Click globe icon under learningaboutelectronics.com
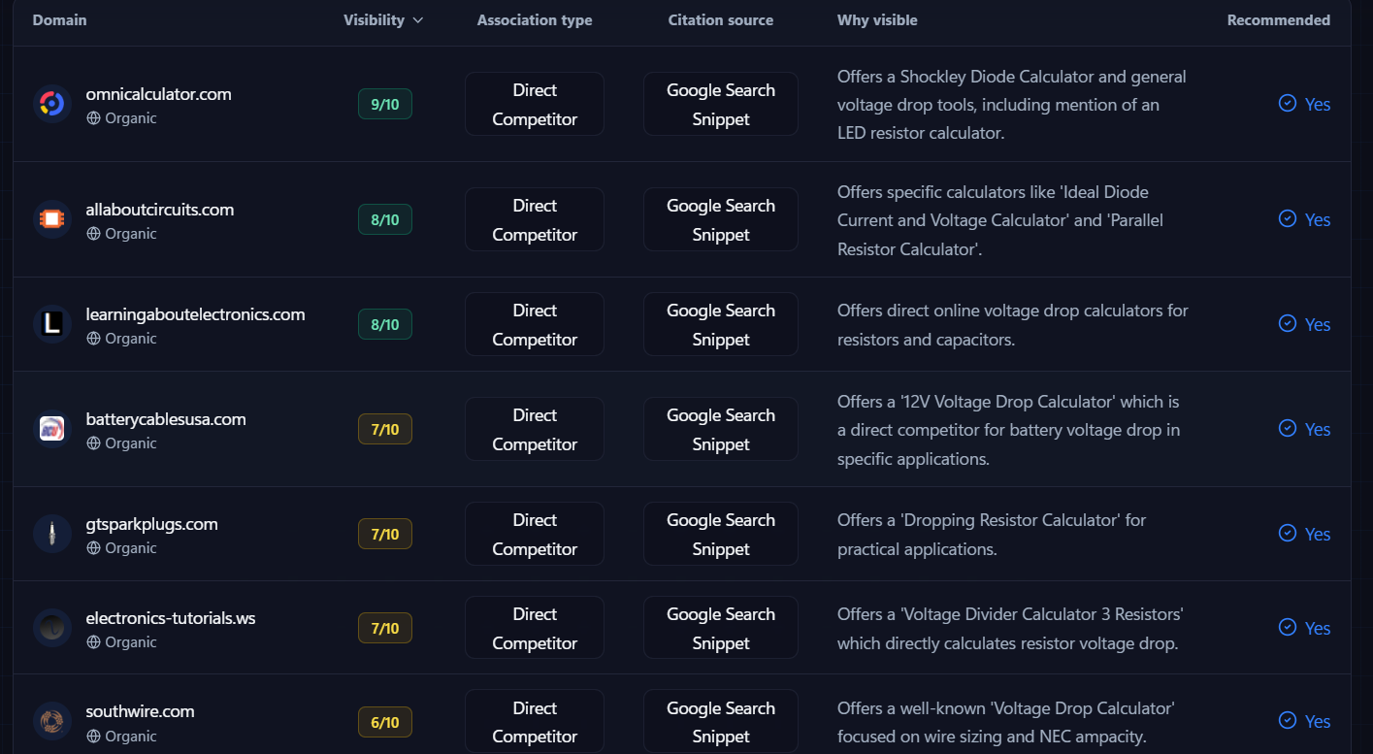 pyautogui.click(x=93, y=339)
